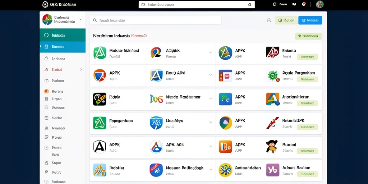Click the blue Giodtan button

pyautogui.click(x=310, y=20)
